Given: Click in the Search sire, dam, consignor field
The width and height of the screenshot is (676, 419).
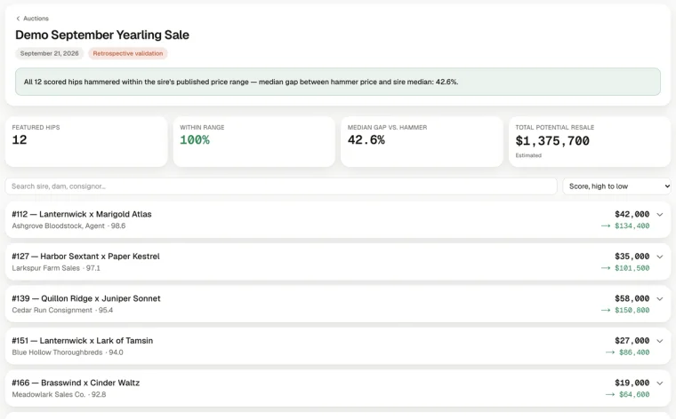Looking at the screenshot, I should pos(281,186).
